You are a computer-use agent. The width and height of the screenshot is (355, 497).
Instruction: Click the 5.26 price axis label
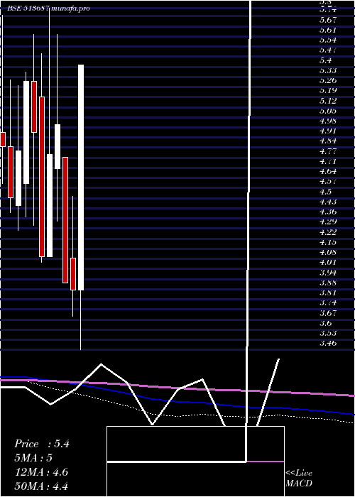328,80
